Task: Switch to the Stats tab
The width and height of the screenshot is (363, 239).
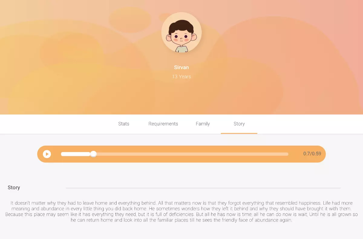Action: (124, 124)
